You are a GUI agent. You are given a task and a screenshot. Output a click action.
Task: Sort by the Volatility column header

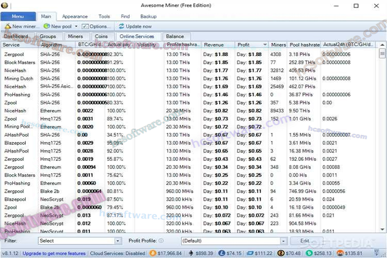pos(149,45)
